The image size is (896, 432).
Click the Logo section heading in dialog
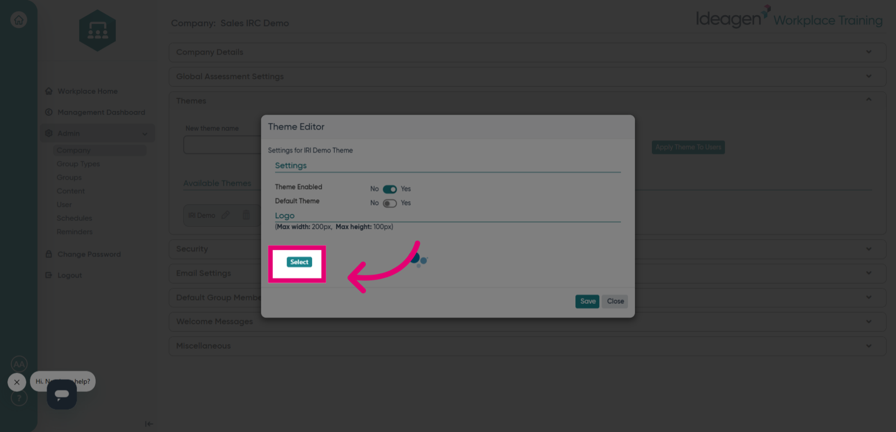click(285, 216)
